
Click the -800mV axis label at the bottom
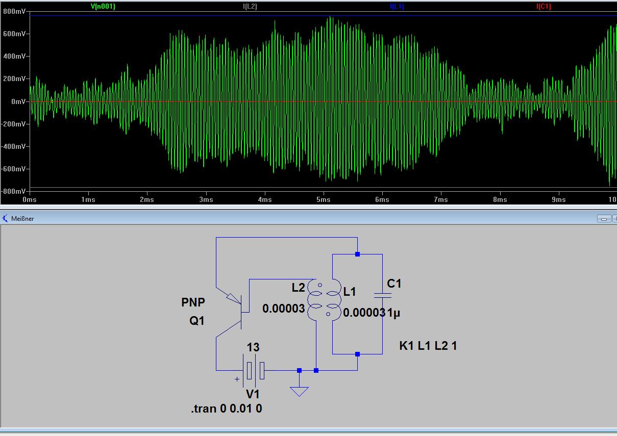[14, 191]
